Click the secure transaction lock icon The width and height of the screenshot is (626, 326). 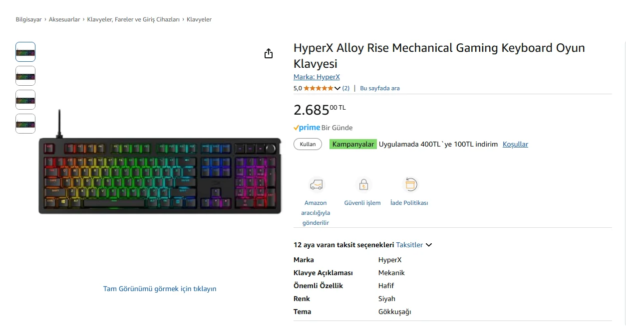(362, 185)
